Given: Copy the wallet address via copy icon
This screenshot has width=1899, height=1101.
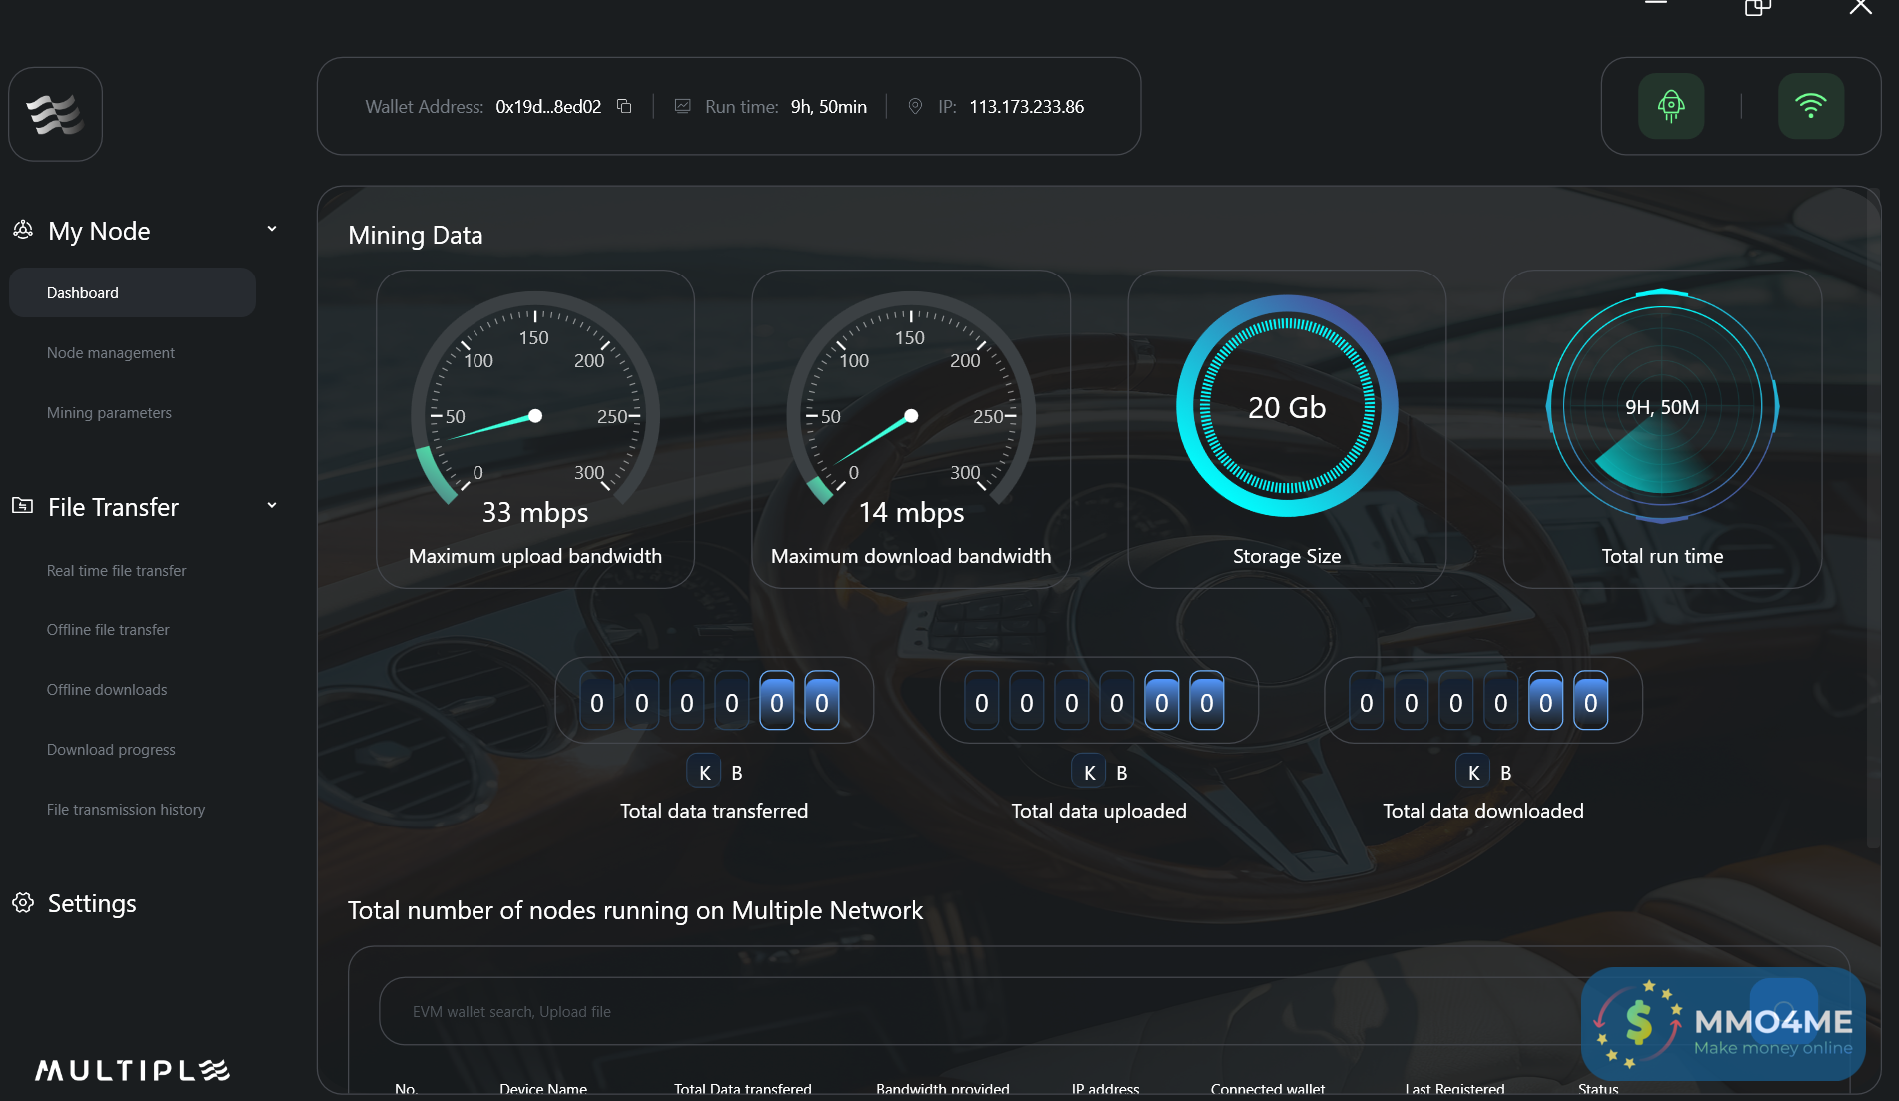Looking at the screenshot, I should click(x=624, y=106).
